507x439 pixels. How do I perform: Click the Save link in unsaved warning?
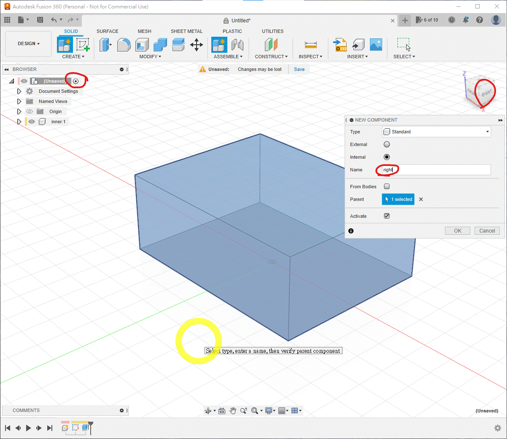point(299,69)
